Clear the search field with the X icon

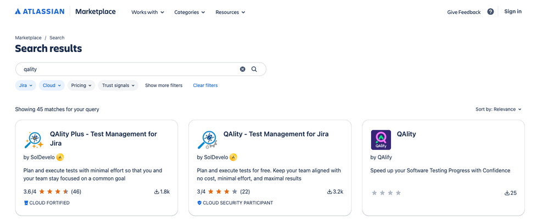243,70
